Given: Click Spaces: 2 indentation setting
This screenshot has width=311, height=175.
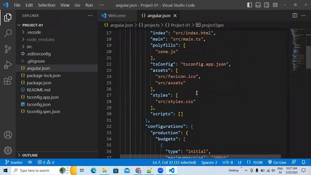Looking at the screenshot, I should (209, 162).
